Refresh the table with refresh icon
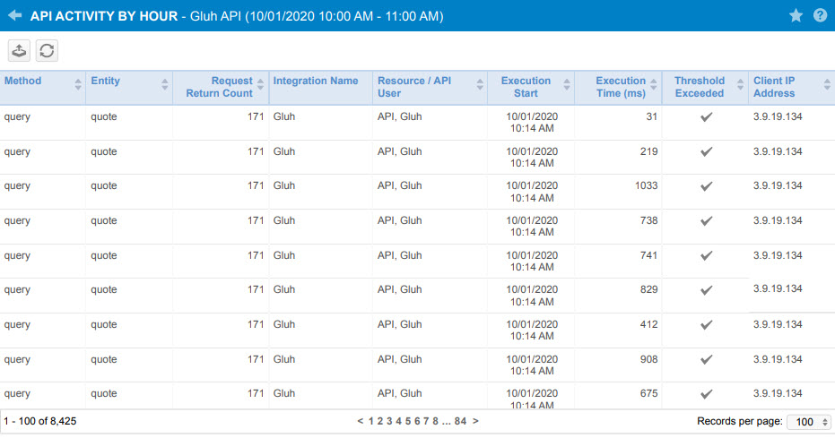The image size is (835, 438). [x=47, y=50]
